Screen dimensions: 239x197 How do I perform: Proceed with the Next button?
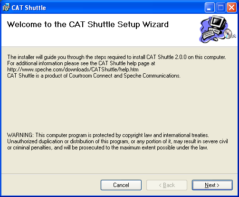coord(212,185)
